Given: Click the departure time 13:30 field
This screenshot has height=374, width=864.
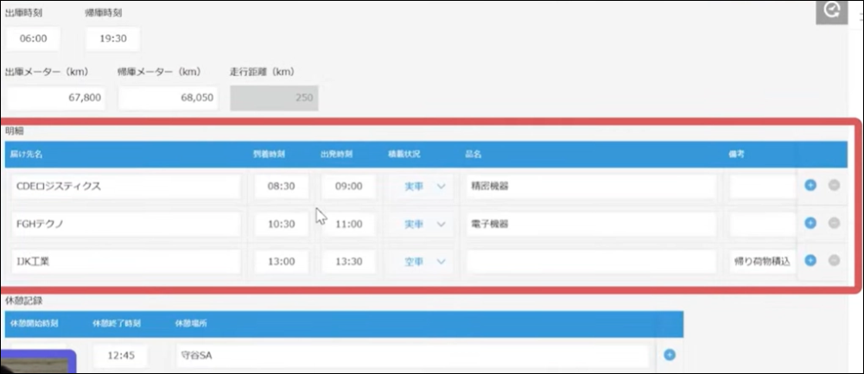Looking at the screenshot, I should click(x=348, y=261).
